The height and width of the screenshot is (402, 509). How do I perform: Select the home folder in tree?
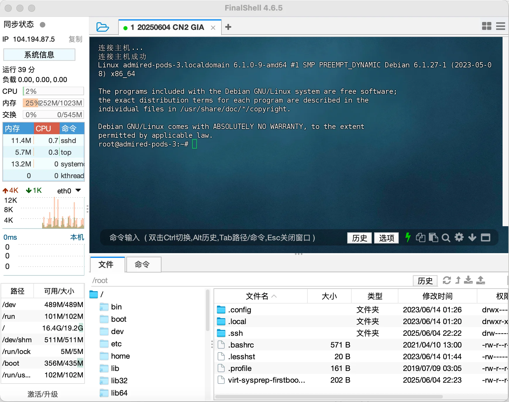pos(115,356)
